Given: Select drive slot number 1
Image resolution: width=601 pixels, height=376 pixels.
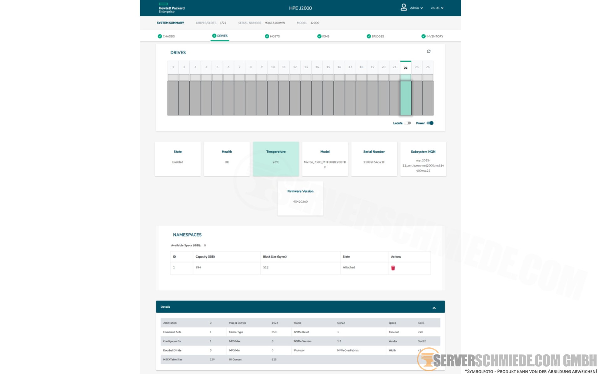Looking at the screenshot, I should (x=173, y=67).
